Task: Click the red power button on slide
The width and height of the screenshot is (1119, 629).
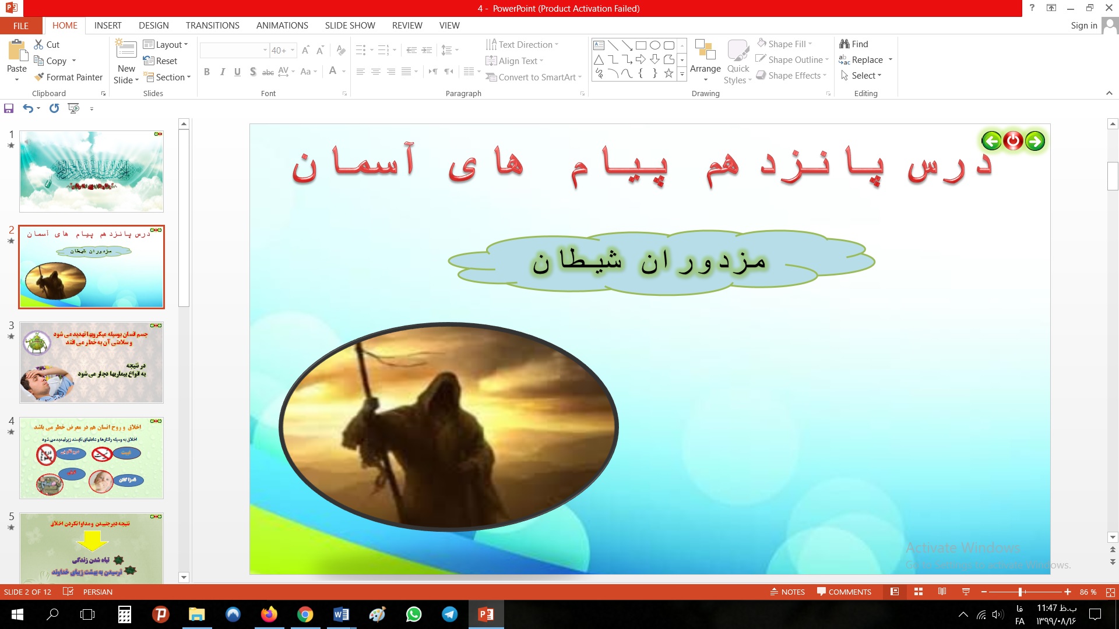Action: tap(1013, 141)
